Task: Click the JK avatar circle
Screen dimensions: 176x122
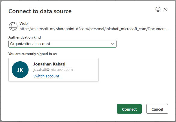Action: [x=20, y=70]
